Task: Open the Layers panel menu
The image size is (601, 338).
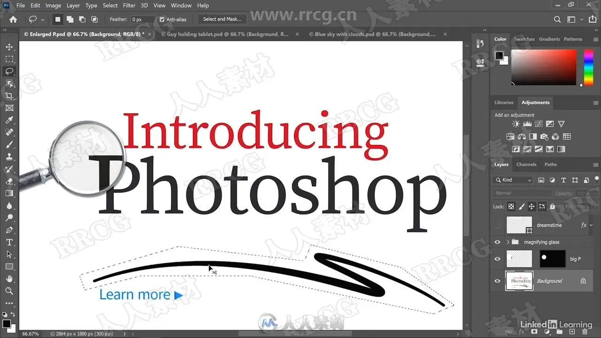Action: tap(596, 165)
